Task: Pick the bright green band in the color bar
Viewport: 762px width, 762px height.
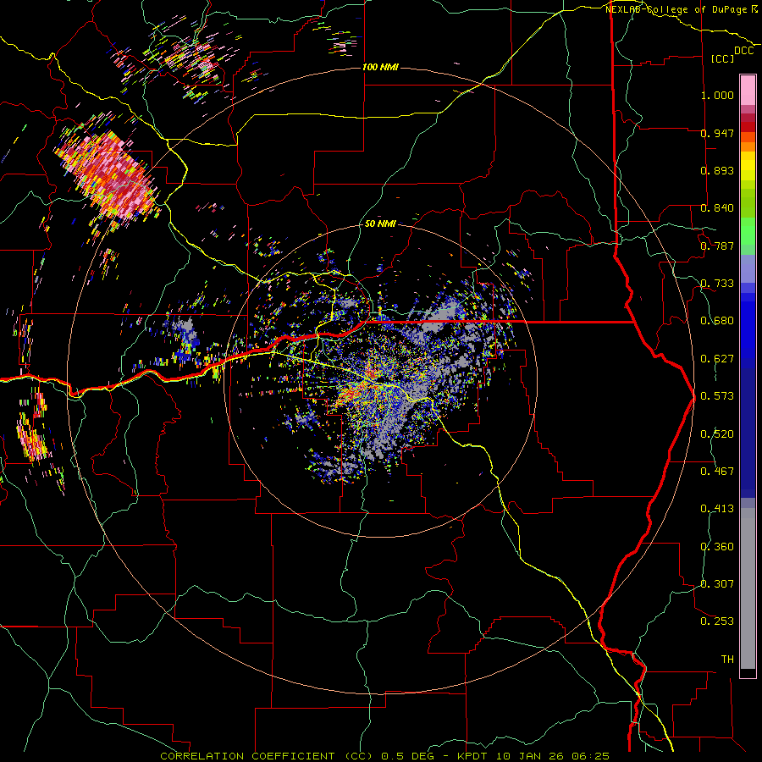Action: (x=748, y=231)
